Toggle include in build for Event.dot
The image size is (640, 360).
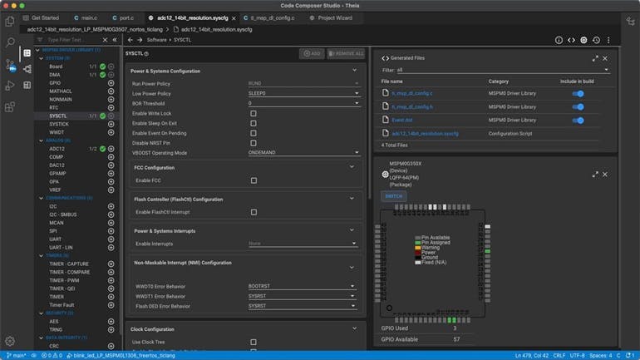click(578, 121)
